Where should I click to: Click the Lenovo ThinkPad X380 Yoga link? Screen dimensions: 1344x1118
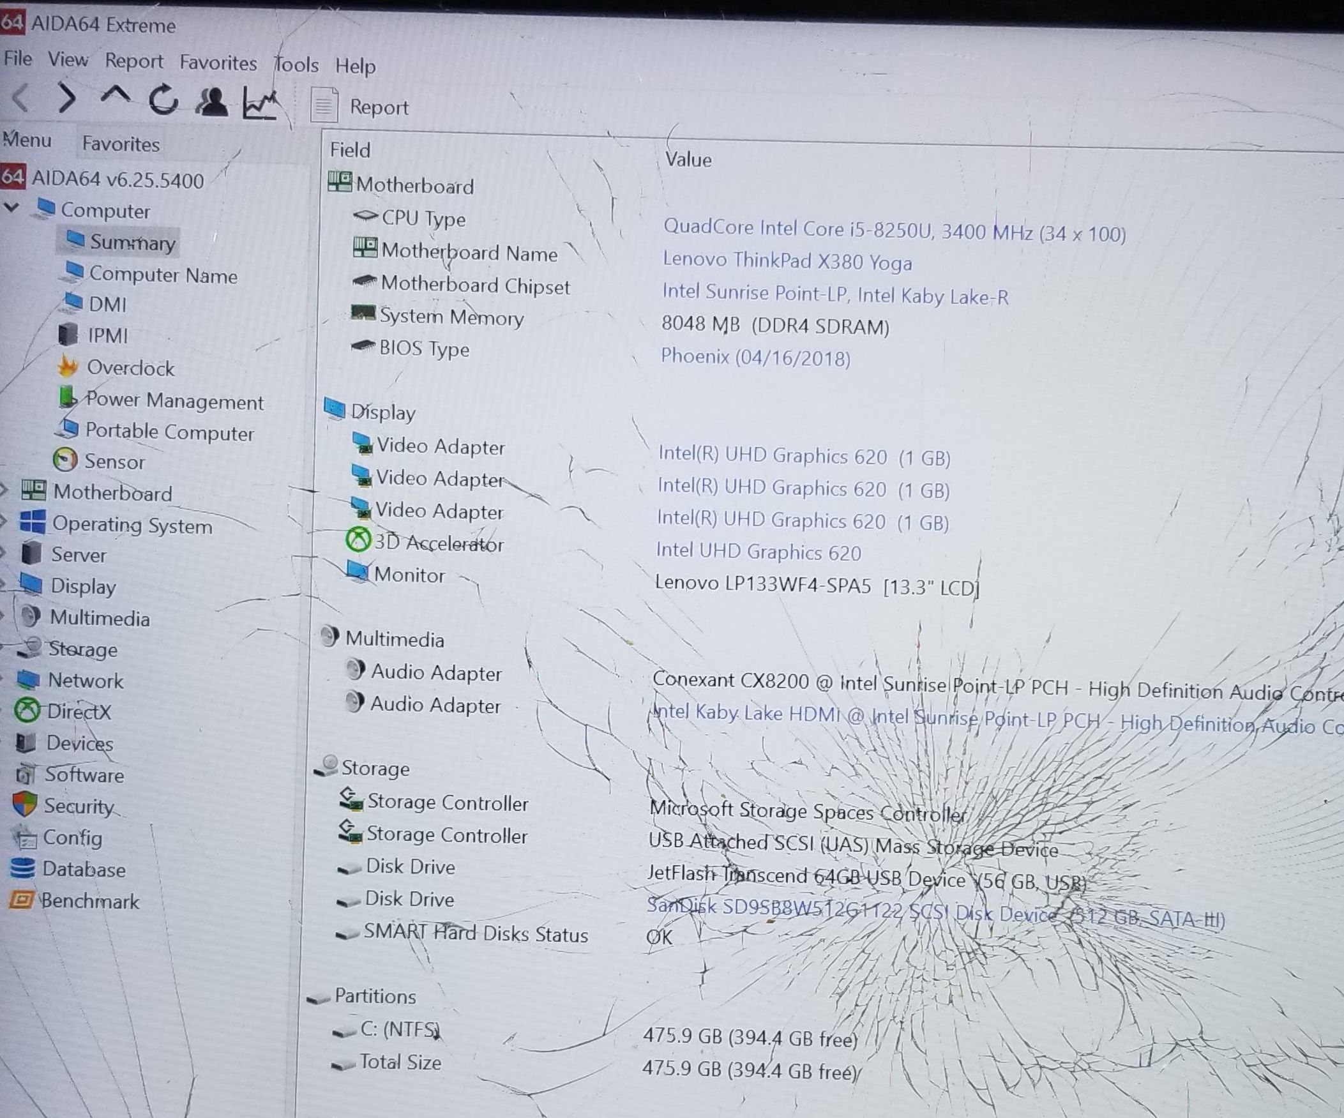click(787, 261)
